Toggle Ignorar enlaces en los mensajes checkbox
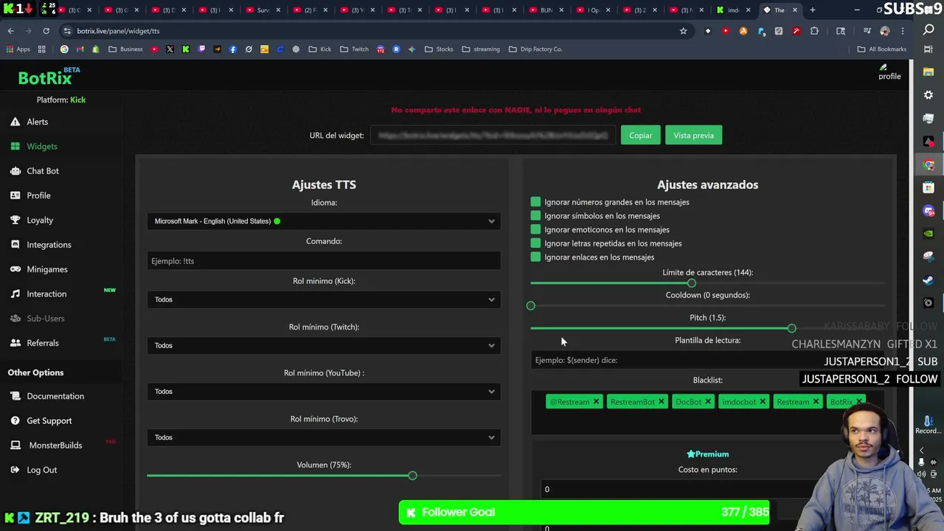 tap(535, 257)
